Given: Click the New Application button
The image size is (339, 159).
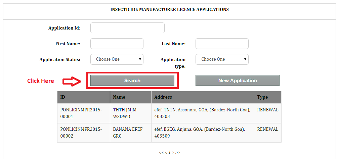Looking at the screenshot, I should [x=237, y=81].
